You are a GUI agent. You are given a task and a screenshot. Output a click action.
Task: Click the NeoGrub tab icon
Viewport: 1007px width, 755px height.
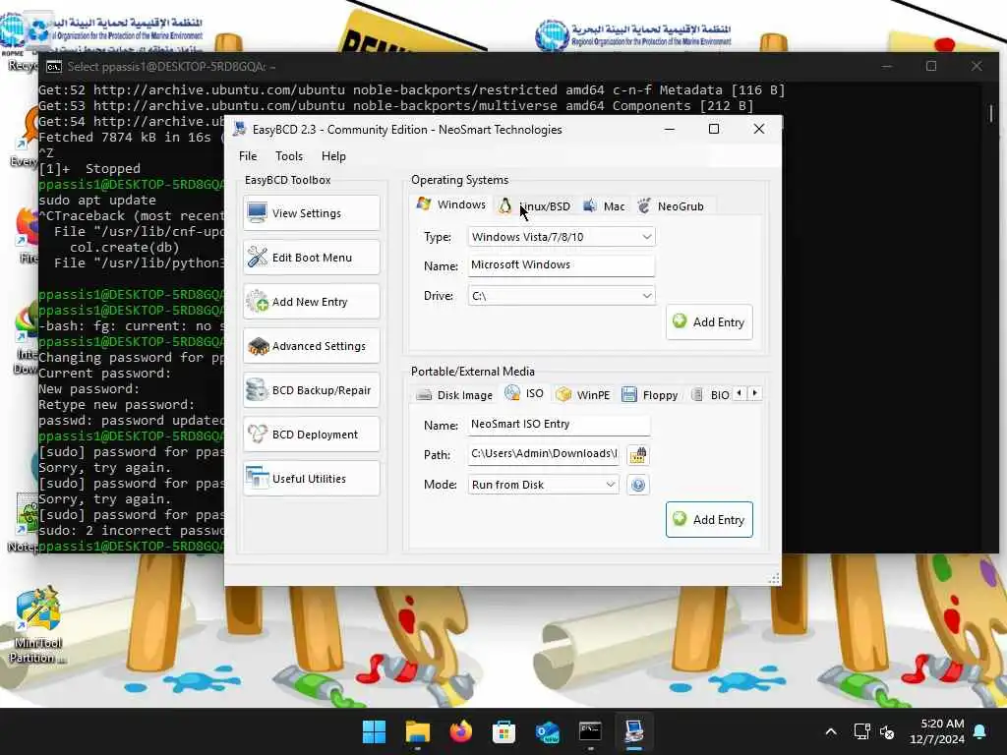tap(644, 205)
